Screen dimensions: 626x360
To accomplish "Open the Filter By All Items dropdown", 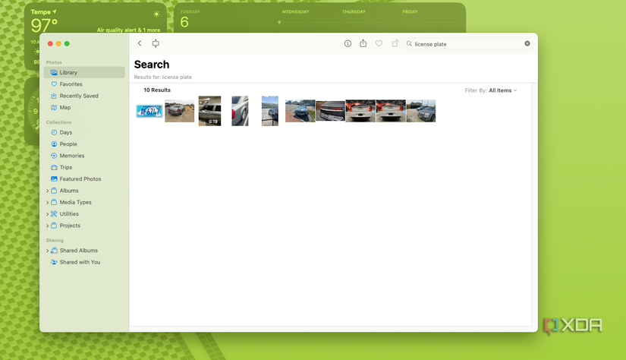I will click(491, 90).
